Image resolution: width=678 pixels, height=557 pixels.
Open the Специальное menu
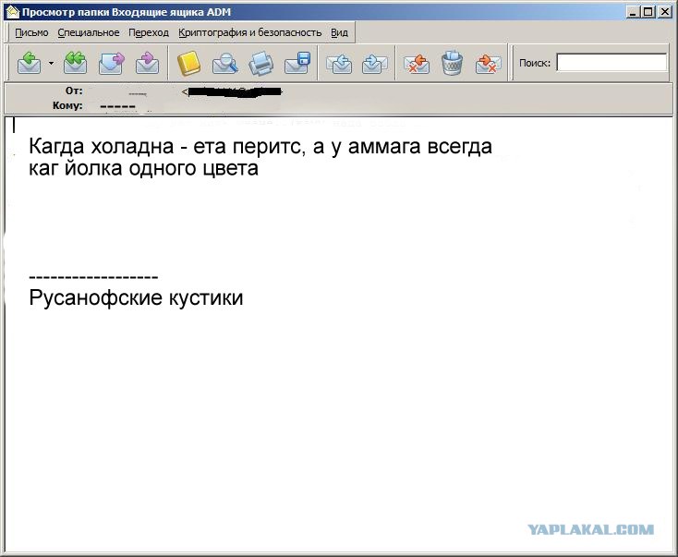[x=88, y=32]
